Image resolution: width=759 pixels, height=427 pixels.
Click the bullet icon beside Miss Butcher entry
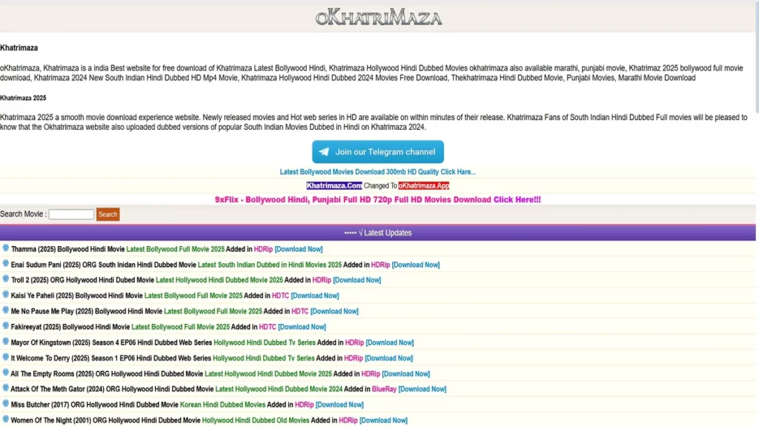coord(6,404)
